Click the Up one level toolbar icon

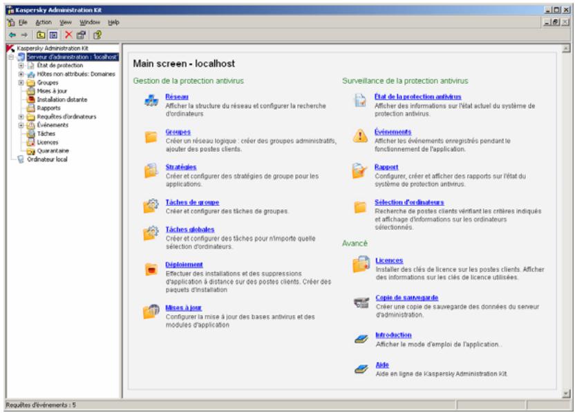point(41,35)
